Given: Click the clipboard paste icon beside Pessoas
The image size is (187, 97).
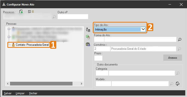Looking at the screenshot, I should coord(88,44).
